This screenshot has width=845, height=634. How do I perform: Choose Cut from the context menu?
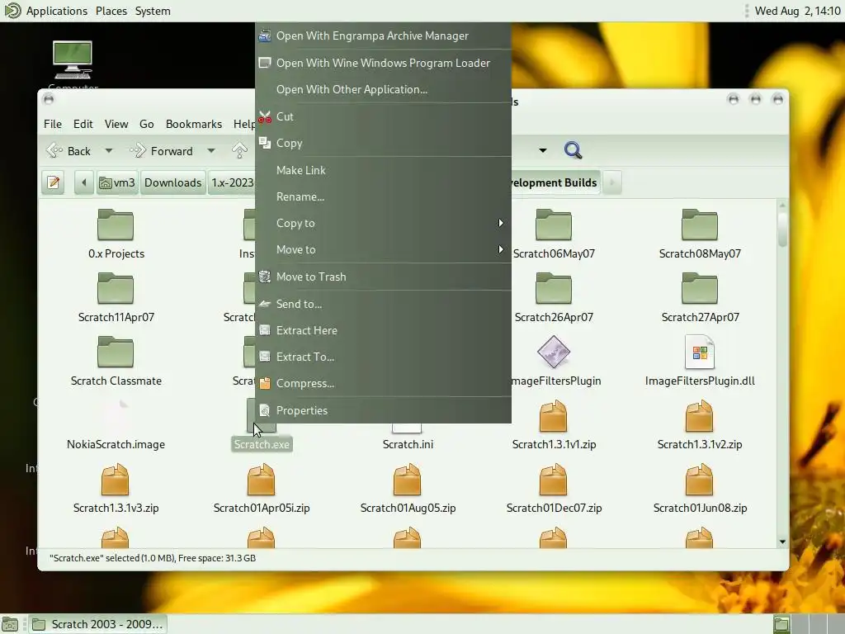[x=383, y=116]
